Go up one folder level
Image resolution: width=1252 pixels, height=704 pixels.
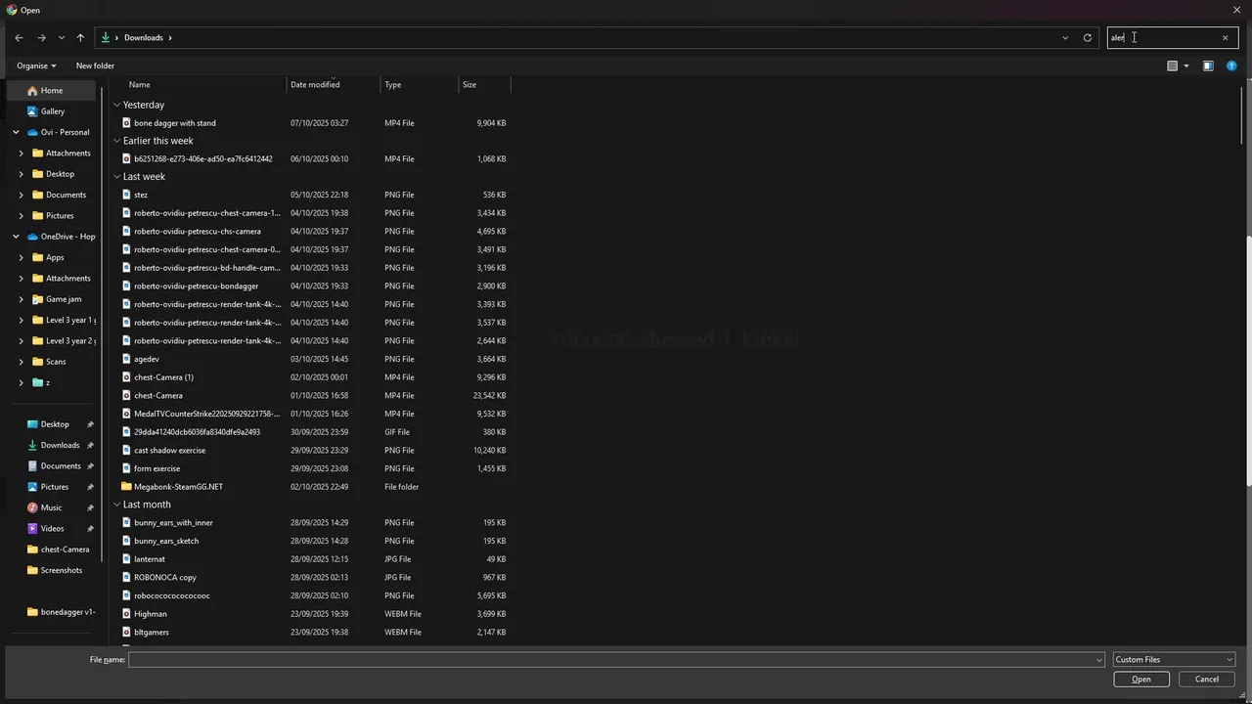80,38
